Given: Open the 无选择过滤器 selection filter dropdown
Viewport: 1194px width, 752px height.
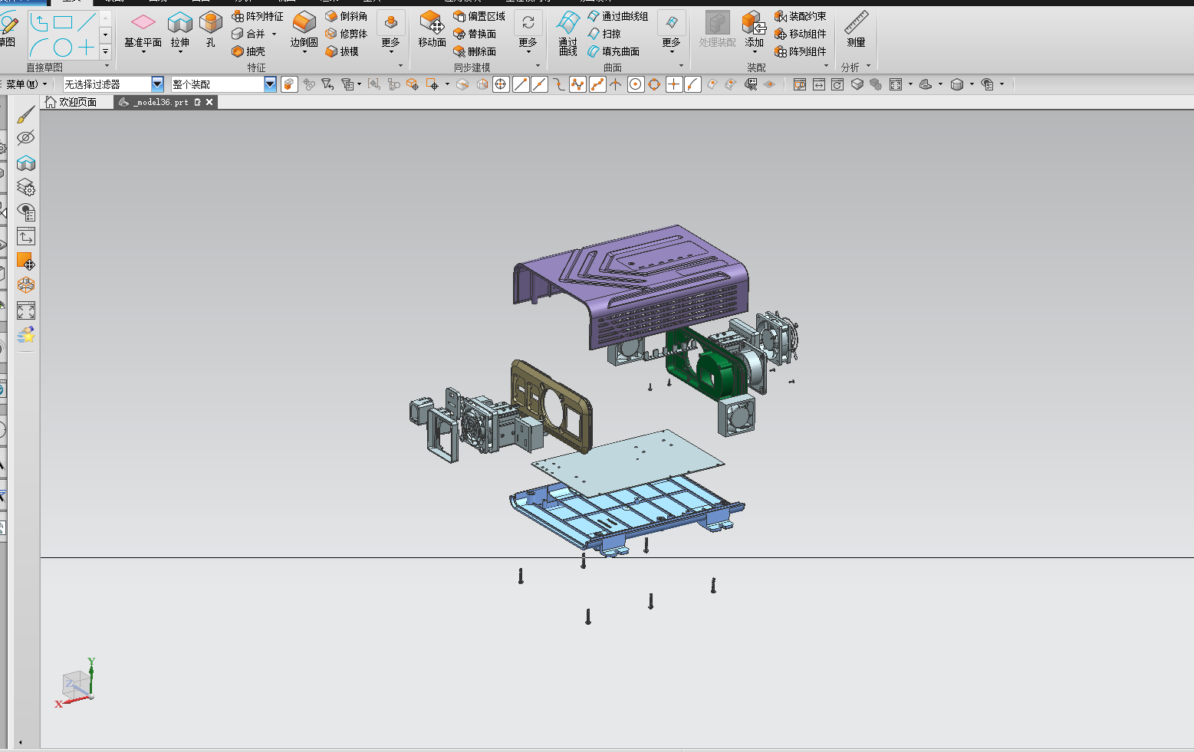Looking at the screenshot, I should (x=157, y=84).
